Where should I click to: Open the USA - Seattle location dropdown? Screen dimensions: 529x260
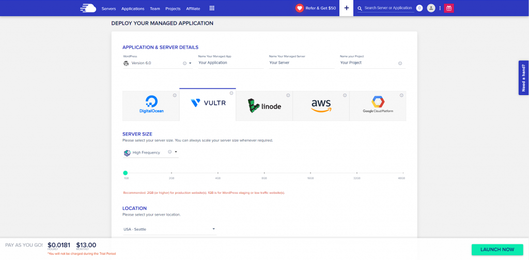tap(169, 230)
